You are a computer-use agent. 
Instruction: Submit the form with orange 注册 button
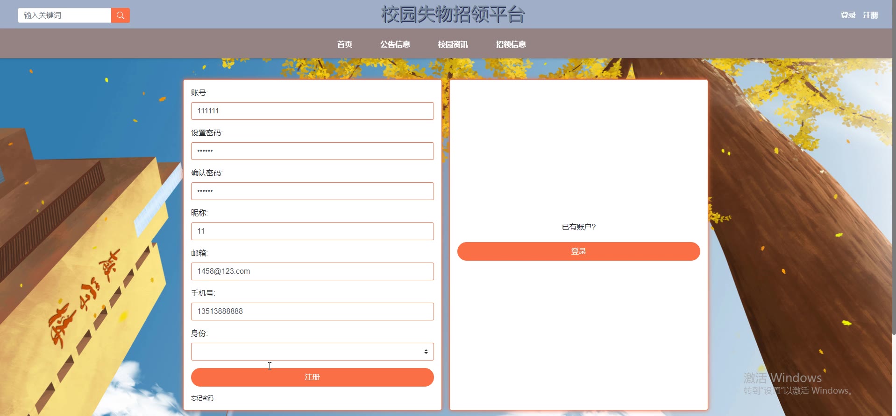click(313, 377)
